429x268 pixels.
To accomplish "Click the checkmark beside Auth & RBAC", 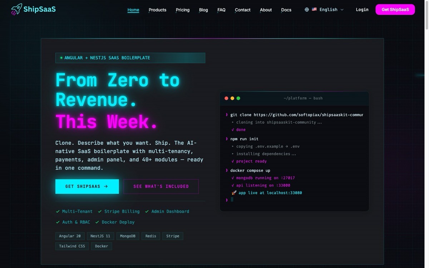I will (x=58, y=222).
